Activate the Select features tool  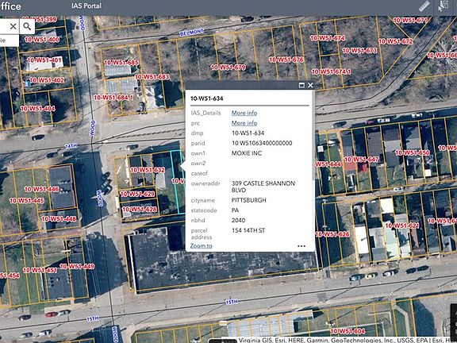click(444, 6)
